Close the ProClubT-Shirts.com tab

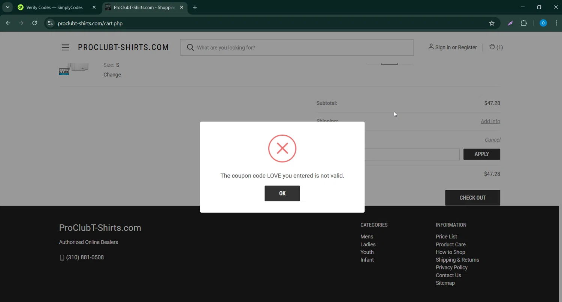tap(181, 7)
